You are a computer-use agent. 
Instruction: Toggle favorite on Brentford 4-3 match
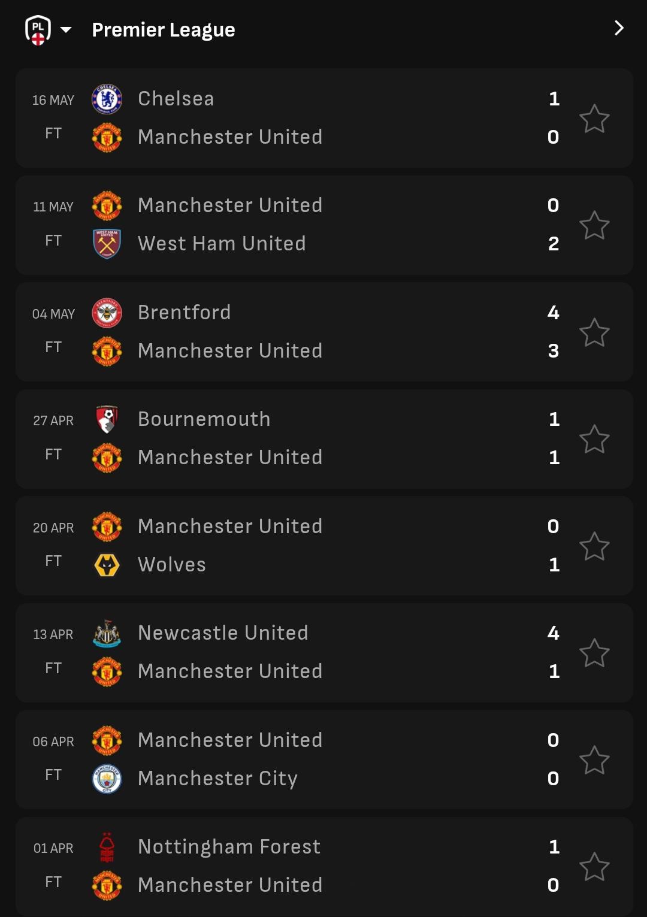tap(594, 332)
